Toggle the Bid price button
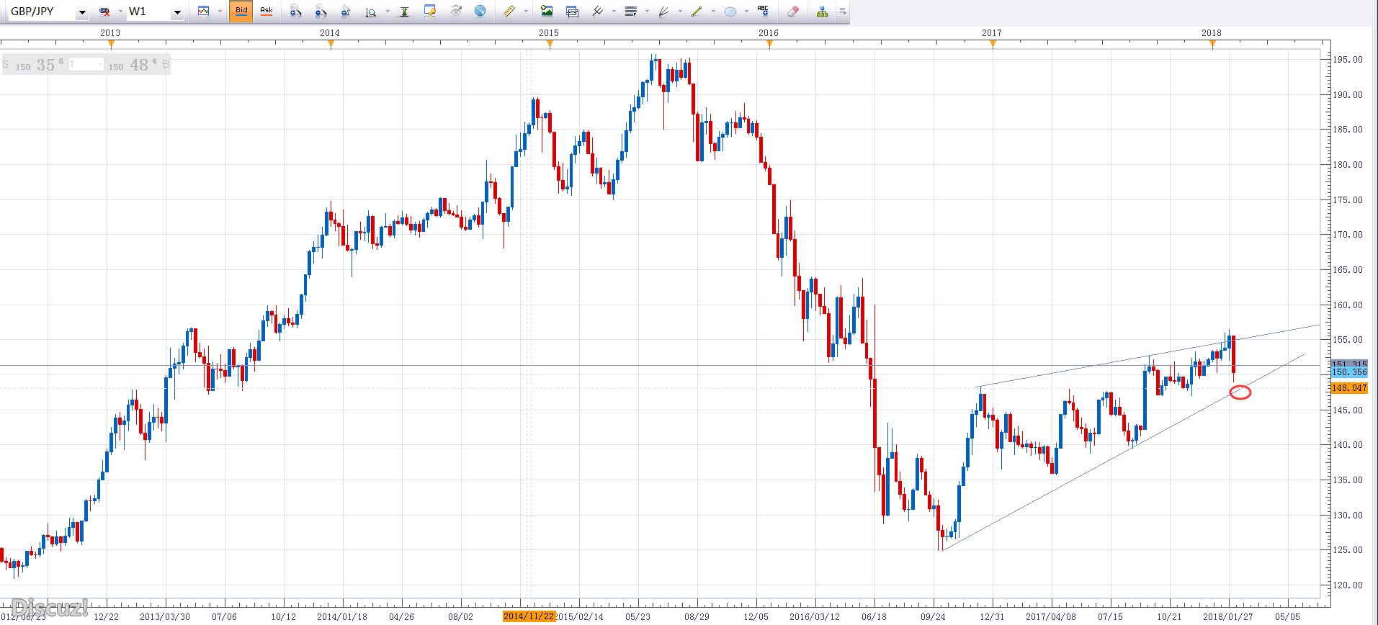Screen dimensions: 1378x625 click(241, 12)
